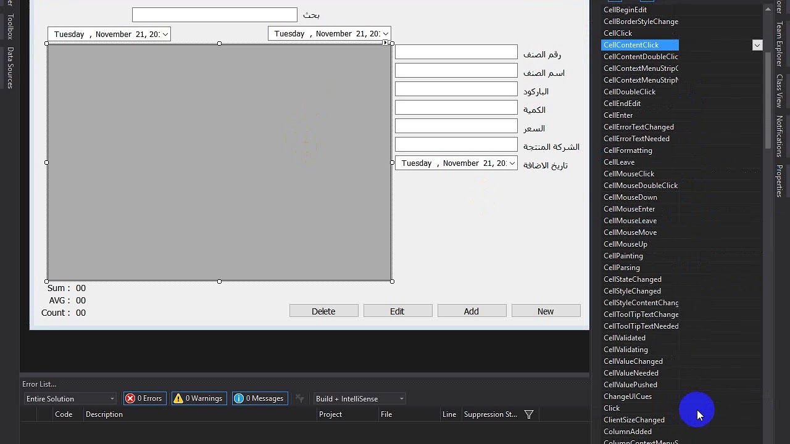
Task: Select the gray DataGridView control
Action: [x=220, y=163]
